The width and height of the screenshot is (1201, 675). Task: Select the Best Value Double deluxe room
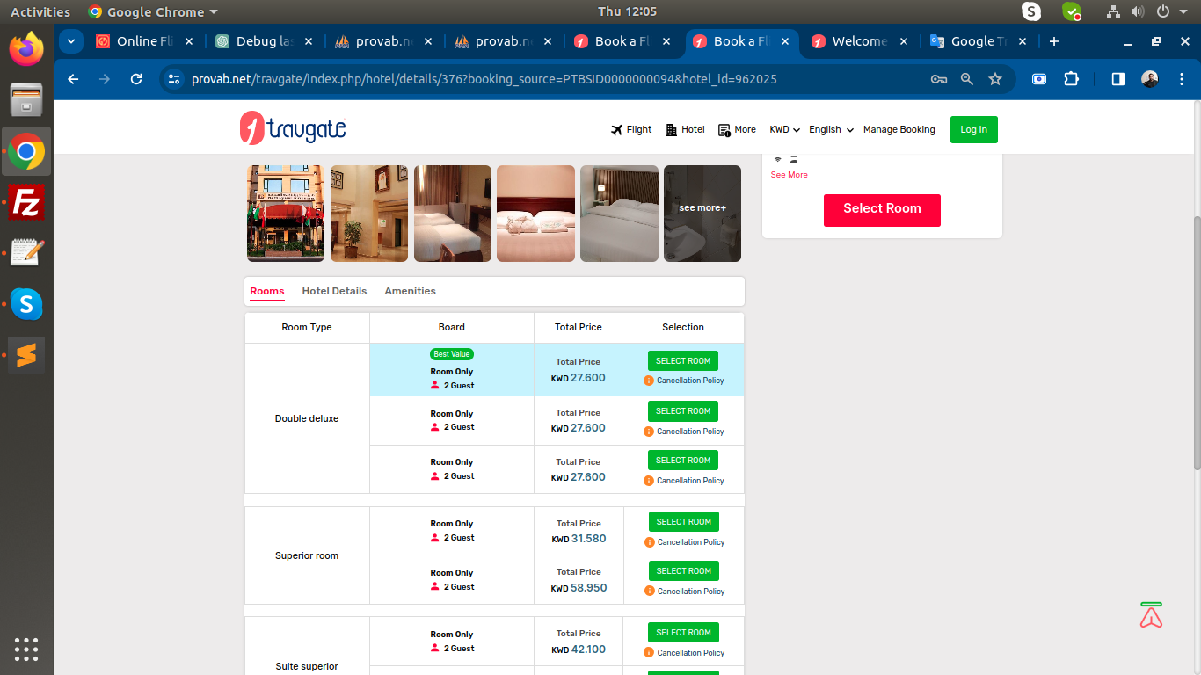[683, 360]
